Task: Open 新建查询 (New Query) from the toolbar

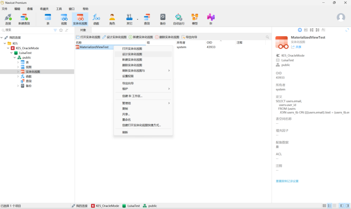Action: [x=24, y=19]
